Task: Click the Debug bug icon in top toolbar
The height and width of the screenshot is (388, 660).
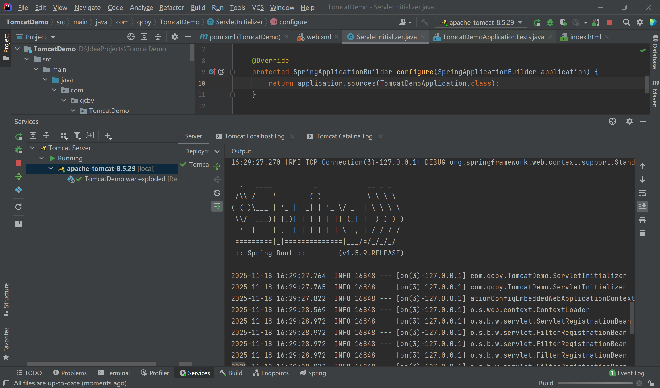Action: (x=550, y=22)
